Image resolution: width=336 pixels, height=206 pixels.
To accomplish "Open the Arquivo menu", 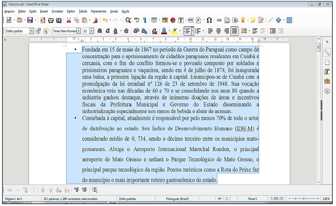I will [9, 11].
